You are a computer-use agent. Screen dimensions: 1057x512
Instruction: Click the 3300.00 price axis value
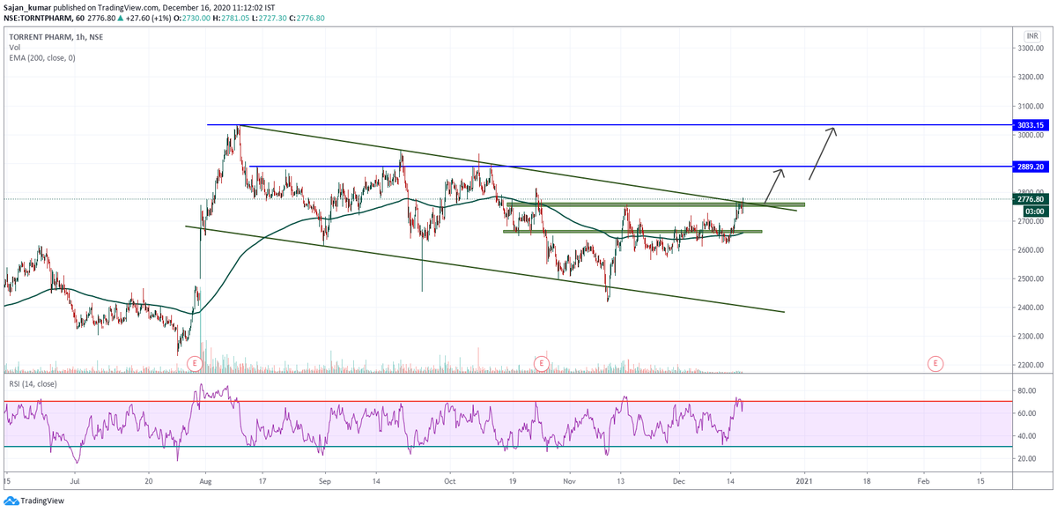(x=1031, y=48)
